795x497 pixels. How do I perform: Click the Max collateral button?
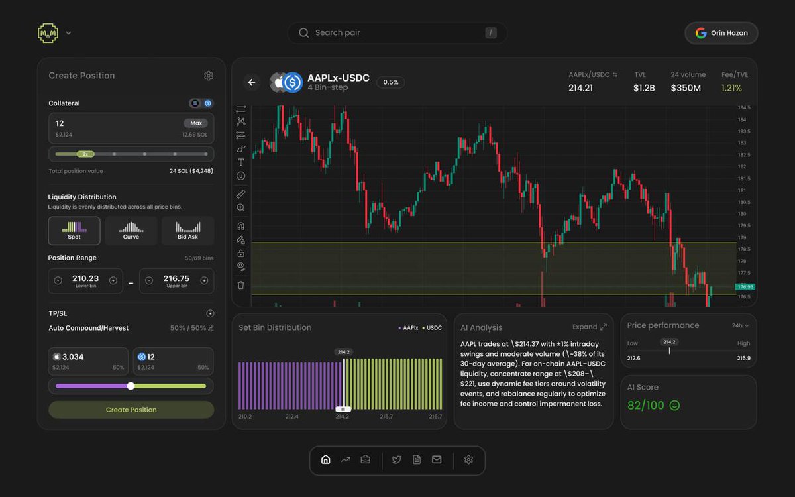tap(195, 123)
